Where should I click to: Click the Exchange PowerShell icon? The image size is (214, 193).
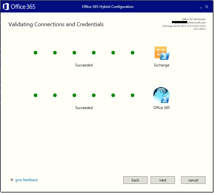pos(162,53)
